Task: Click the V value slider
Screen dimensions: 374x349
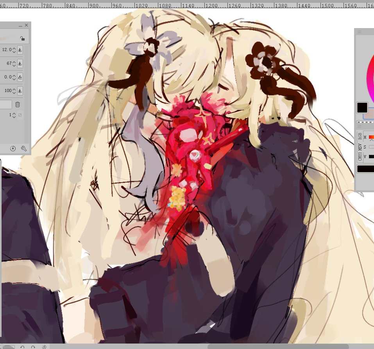Action: [x=371, y=156]
